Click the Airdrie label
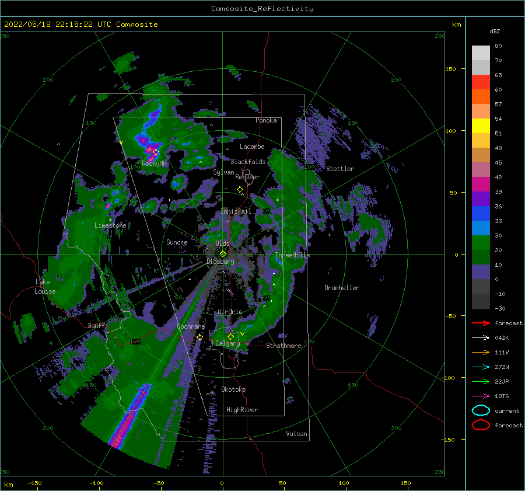525x491 pixels. tap(230, 312)
